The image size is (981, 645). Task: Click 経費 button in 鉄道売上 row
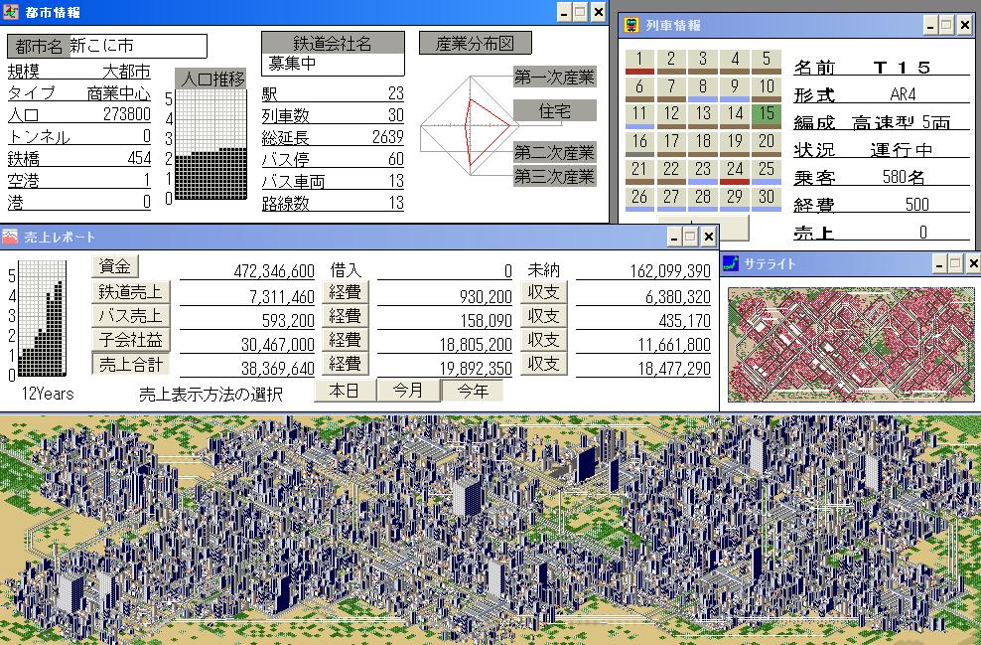(346, 292)
